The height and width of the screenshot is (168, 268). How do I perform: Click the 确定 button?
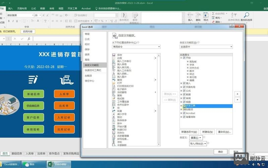(x=220, y=152)
